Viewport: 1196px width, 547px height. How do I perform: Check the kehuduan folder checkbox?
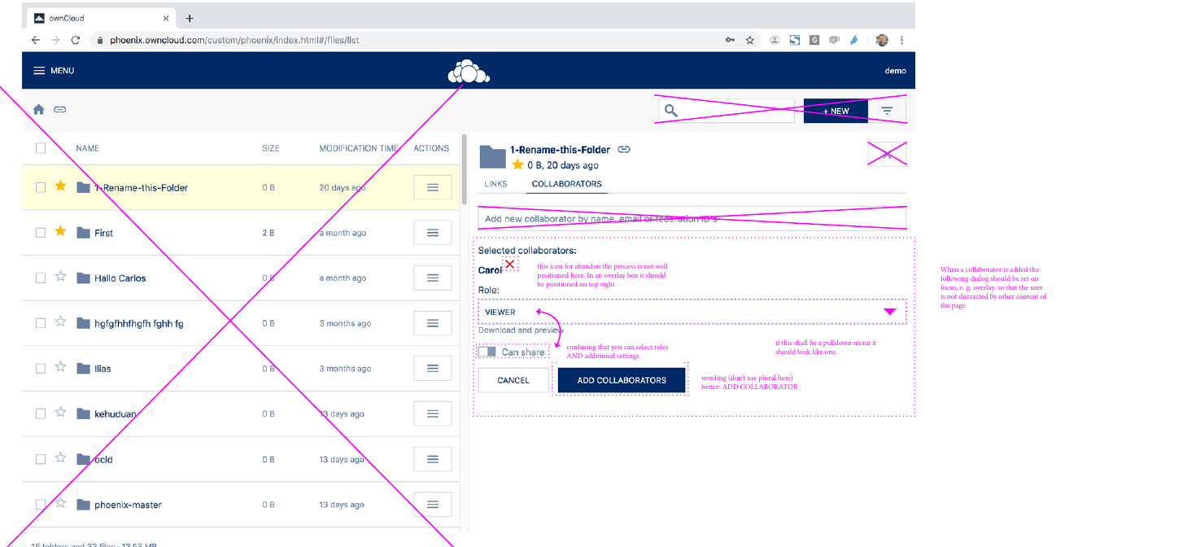41,414
